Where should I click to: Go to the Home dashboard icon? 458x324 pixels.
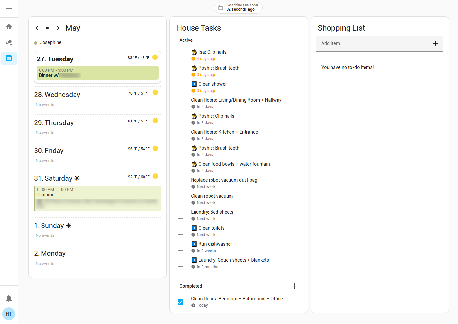pos(9,27)
